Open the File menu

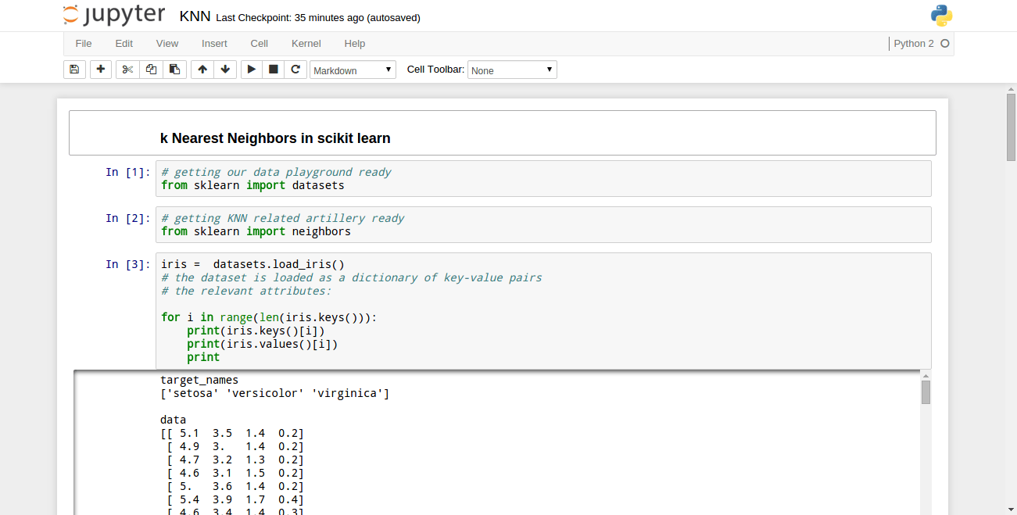coord(84,44)
